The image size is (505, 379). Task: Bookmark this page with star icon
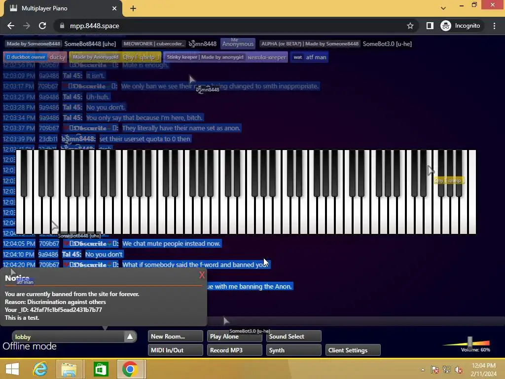point(410,26)
